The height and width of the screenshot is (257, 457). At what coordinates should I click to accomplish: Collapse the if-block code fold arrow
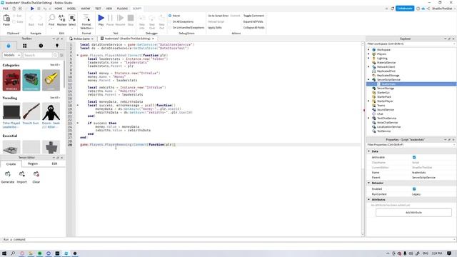[x=78, y=123]
